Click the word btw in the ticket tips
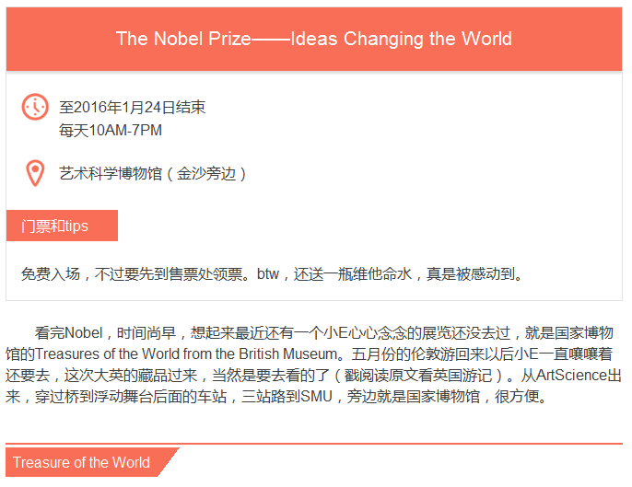 (267, 273)
